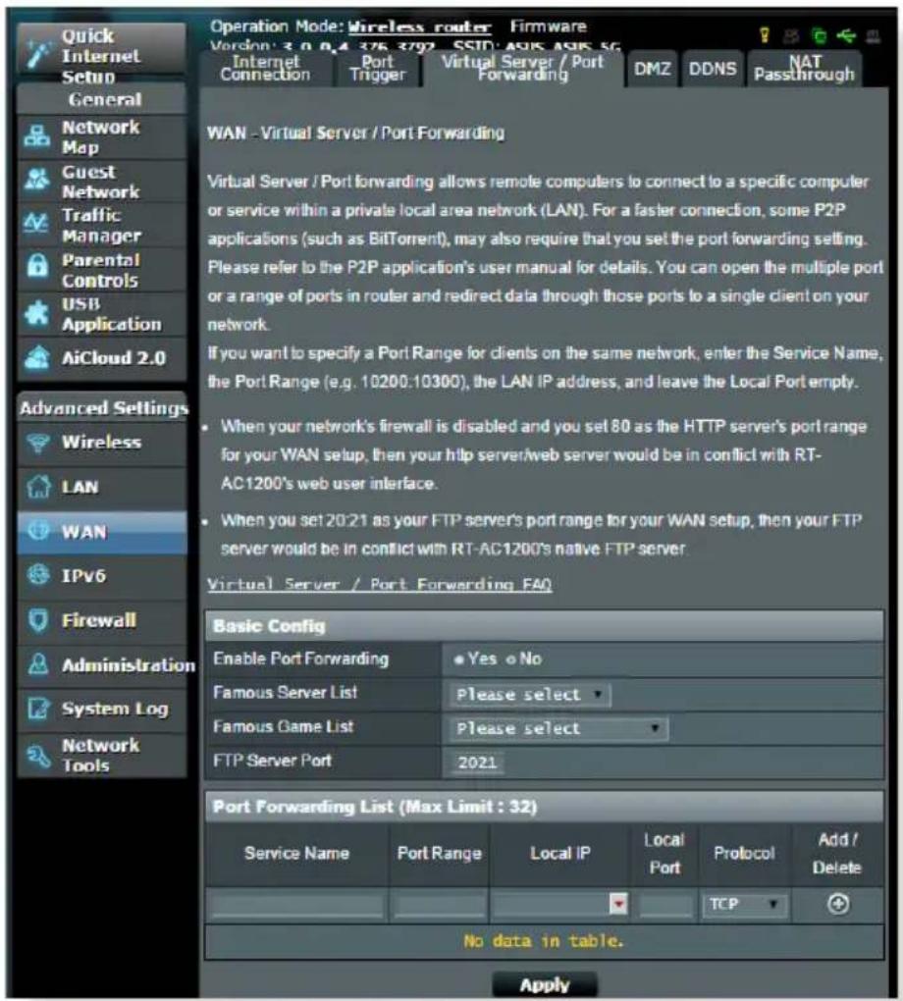Open Network Tools wrench icon
Viewport: 903px width, 1001px height.
[38, 756]
